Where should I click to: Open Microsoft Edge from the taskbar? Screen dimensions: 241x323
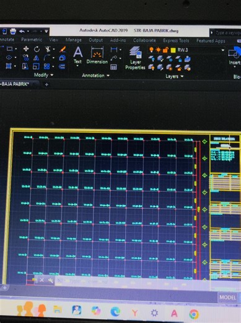click(115, 312)
